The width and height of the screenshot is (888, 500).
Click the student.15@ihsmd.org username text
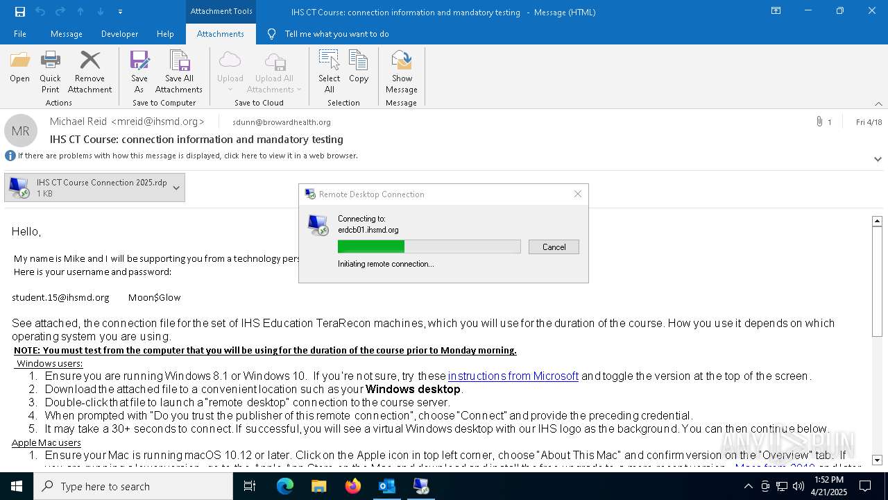coord(60,297)
